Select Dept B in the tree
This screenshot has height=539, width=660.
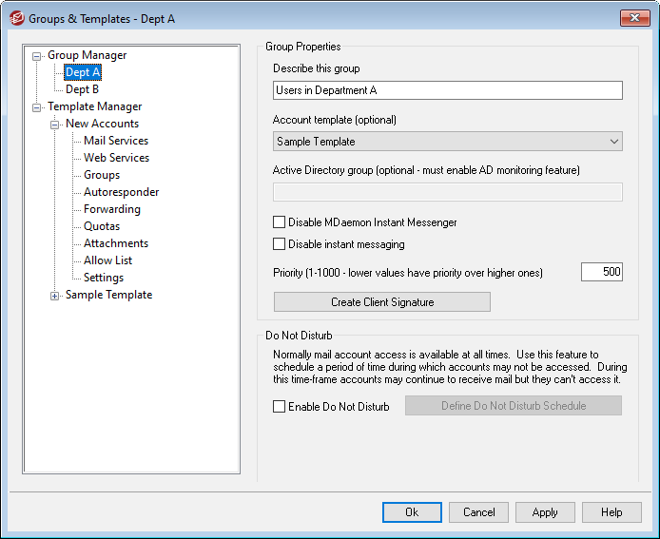pyautogui.click(x=83, y=89)
